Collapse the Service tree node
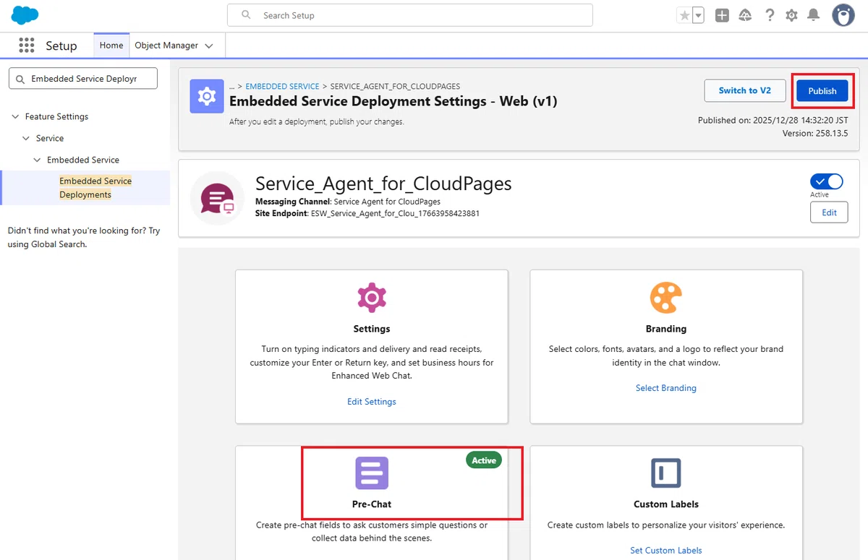 27,138
